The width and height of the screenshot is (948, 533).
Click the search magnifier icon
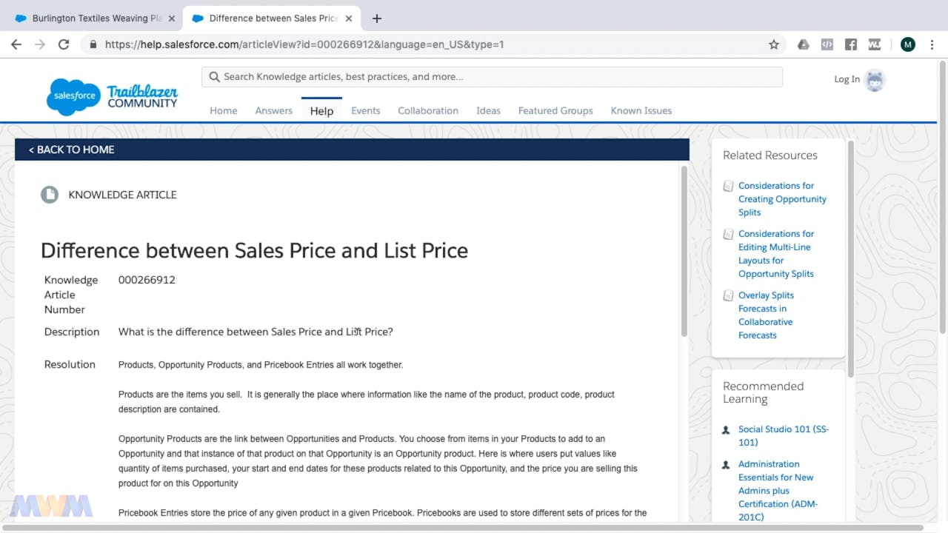215,77
